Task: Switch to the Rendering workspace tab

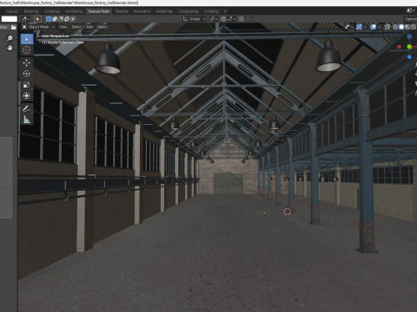Action: (x=164, y=11)
